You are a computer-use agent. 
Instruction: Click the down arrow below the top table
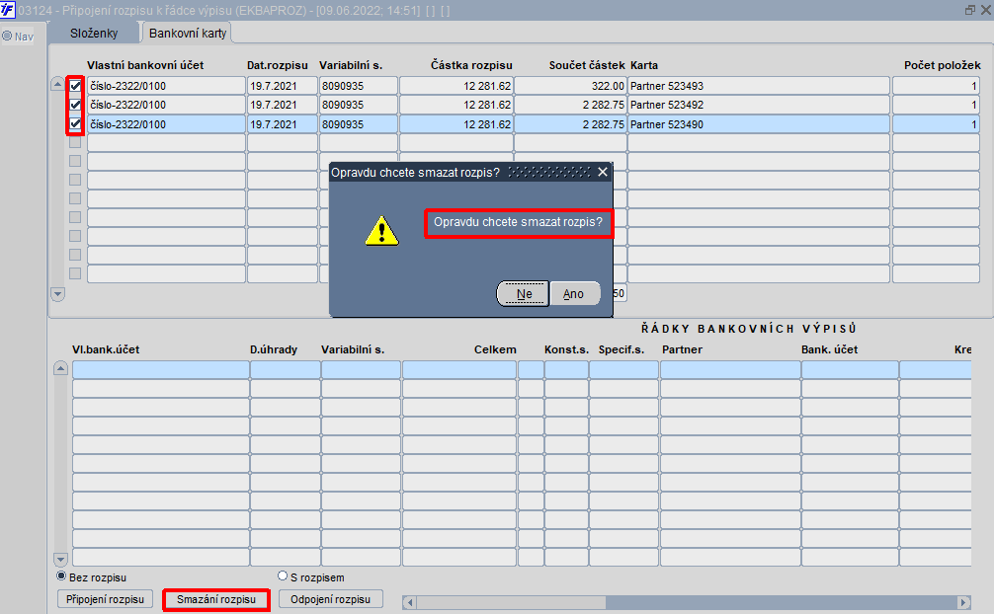(x=57, y=294)
